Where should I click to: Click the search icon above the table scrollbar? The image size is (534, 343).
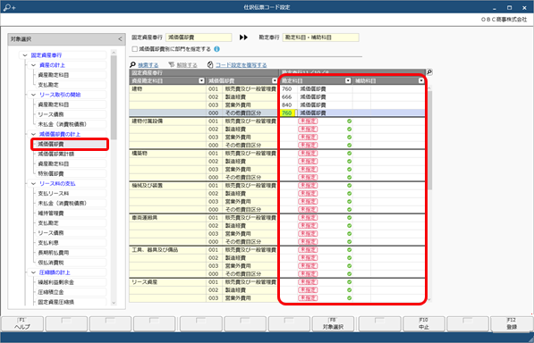pos(429,72)
